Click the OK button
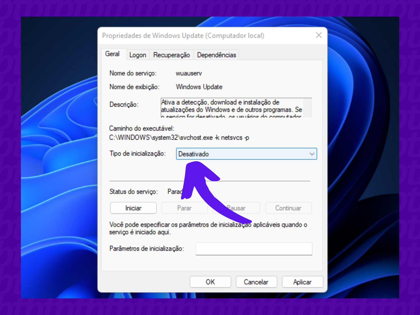 pyautogui.click(x=210, y=282)
